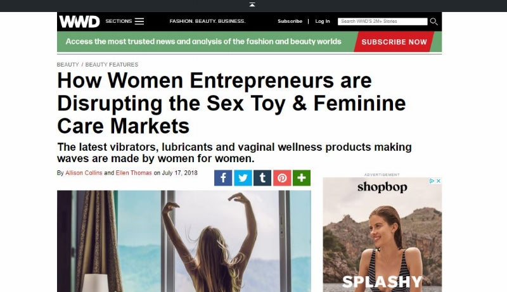Focus the Search WWD's stories field
Screen dimensions: 507x292
point(383,22)
